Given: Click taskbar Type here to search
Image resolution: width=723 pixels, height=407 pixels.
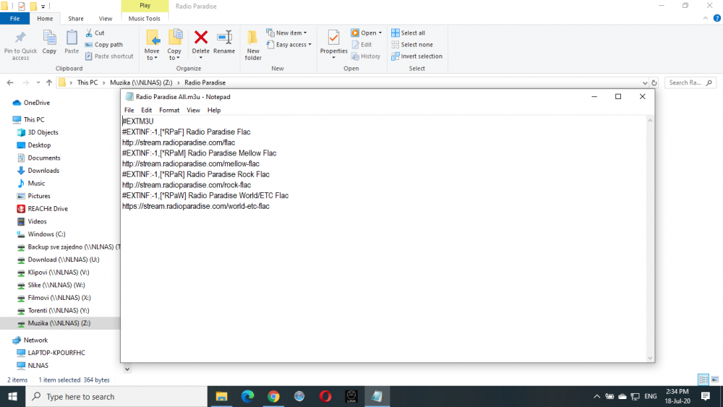Looking at the screenshot, I should pos(116,396).
